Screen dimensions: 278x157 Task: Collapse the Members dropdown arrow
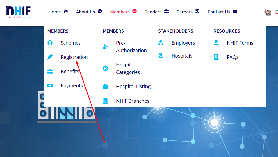(134, 12)
